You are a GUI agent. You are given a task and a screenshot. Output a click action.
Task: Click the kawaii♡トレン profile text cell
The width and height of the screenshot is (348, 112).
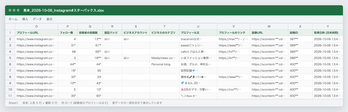[x=198, y=45]
